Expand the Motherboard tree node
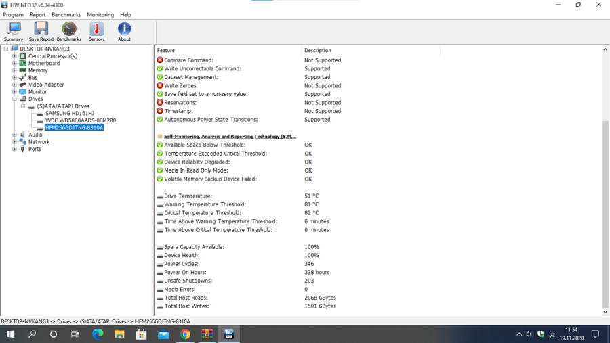The height and width of the screenshot is (343, 610). tap(14, 64)
